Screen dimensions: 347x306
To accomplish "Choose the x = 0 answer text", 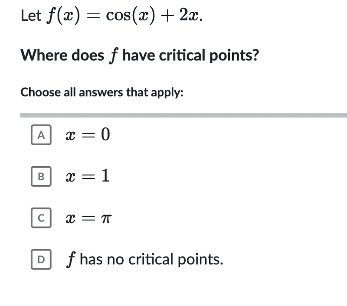I will 88,134.
